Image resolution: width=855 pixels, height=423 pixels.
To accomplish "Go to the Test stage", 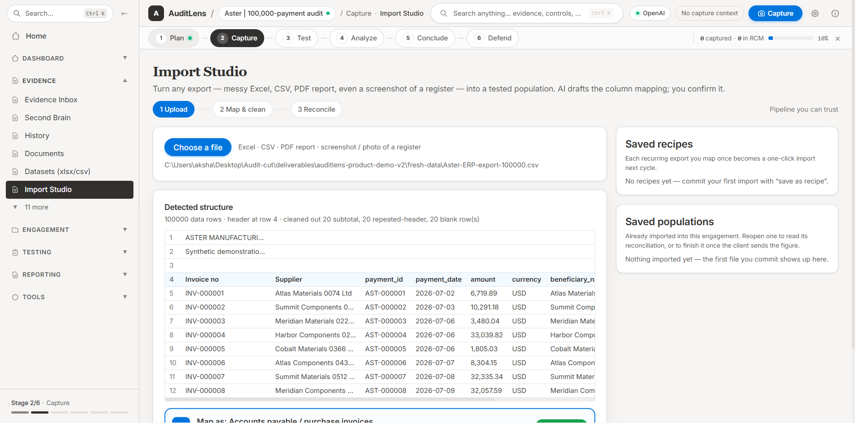I will coord(297,38).
